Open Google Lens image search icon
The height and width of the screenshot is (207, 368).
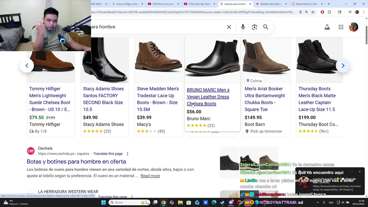(x=254, y=27)
